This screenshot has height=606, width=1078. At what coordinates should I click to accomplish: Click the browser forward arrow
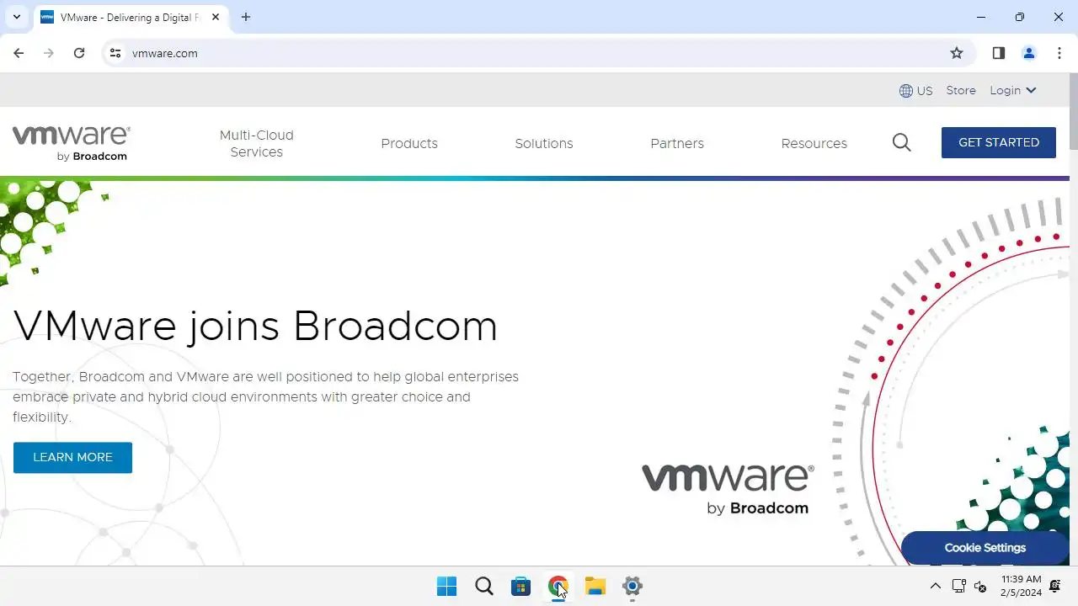[49, 53]
